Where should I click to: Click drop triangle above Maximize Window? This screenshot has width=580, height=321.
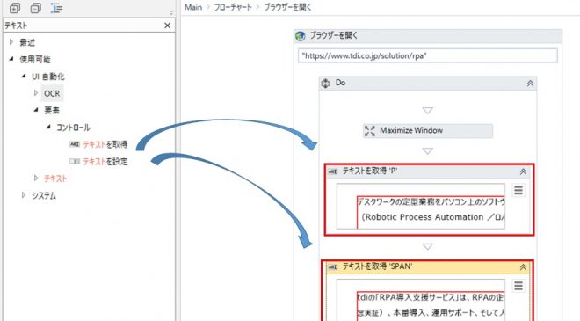428,110
